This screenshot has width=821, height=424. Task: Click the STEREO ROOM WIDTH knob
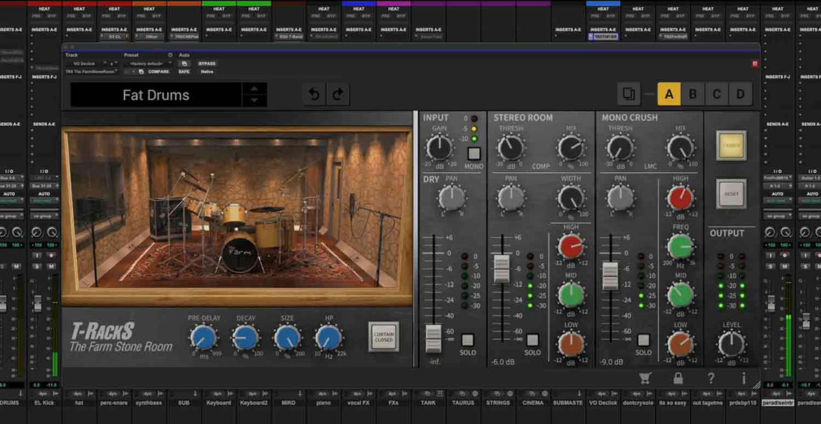tap(571, 198)
